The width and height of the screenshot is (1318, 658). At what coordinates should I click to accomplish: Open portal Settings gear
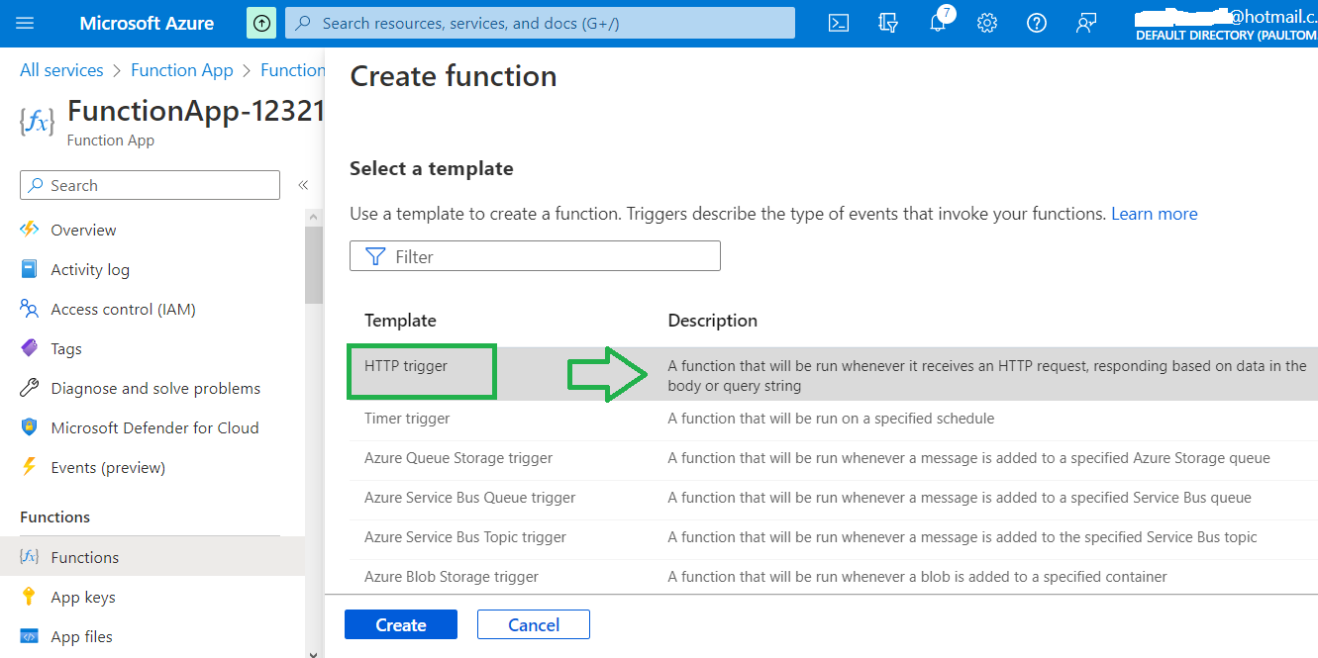coord(987,23)
